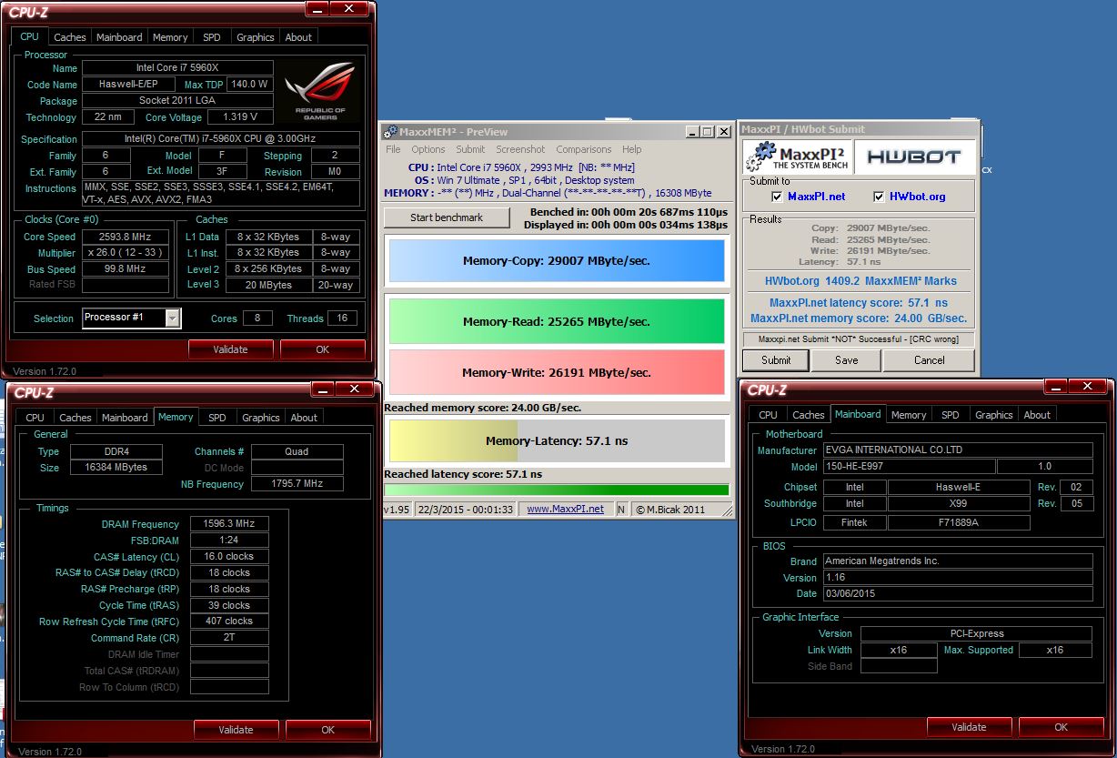Viewport: 1117px width, 758px height.
Task: Switch to Mainboard tab in top-left CPU-Z
Action: tap(119, 37)
